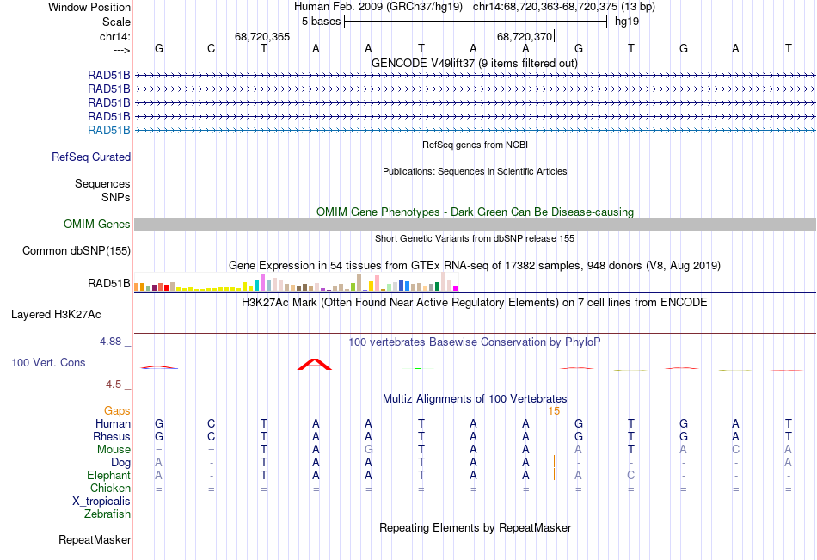The width and height of the screenshot is (817, 560).
Task: Click the 68,720,370 ruler position
Action: 525,36
